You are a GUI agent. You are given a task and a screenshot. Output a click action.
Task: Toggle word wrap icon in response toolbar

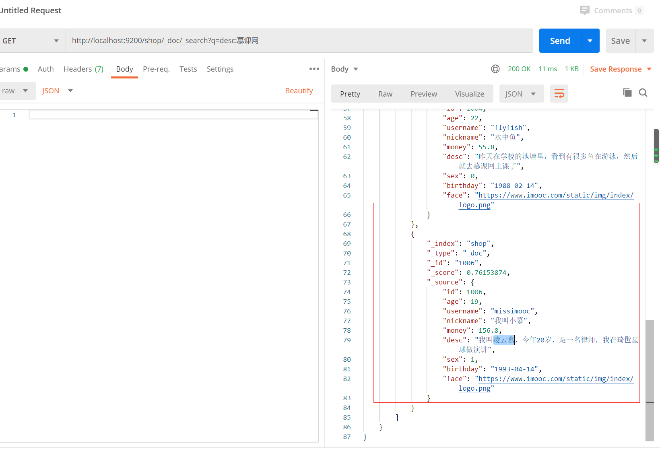(559, 94)
